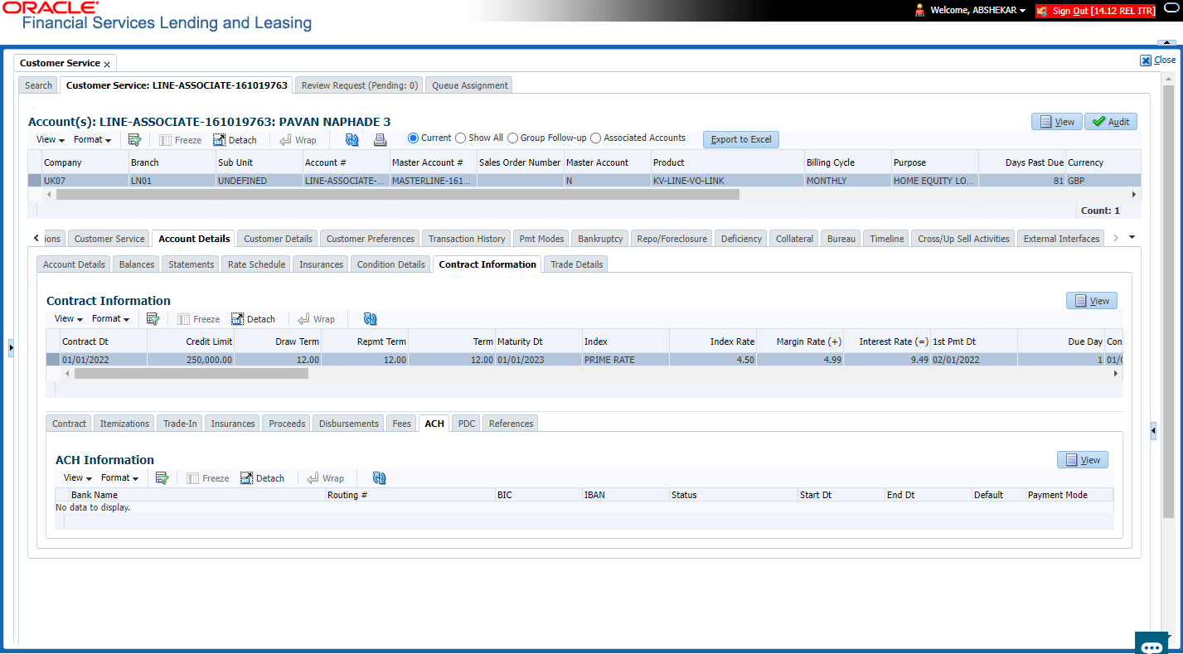
Task: Open the Format menu in ACH Information toolbar
Action: 119,478
